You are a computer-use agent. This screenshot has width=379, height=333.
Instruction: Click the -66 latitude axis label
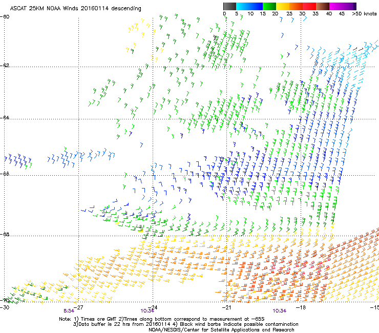click(x=5, y=174)
